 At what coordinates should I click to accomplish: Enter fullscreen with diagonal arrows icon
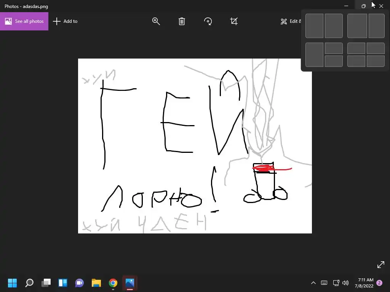pyautogui.click(x=380, y=265)
